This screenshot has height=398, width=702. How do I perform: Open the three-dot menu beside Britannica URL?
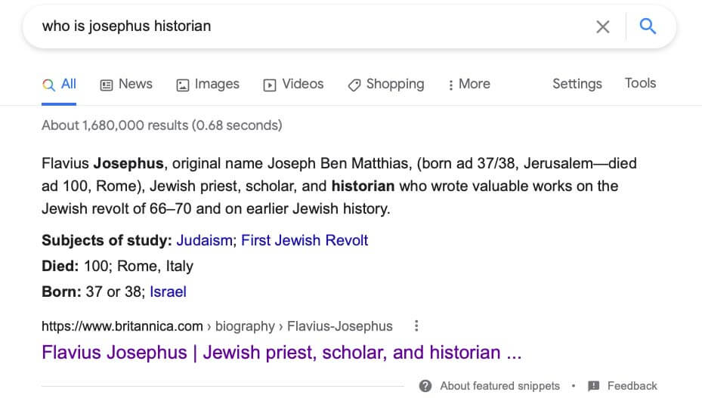(416, 326)
